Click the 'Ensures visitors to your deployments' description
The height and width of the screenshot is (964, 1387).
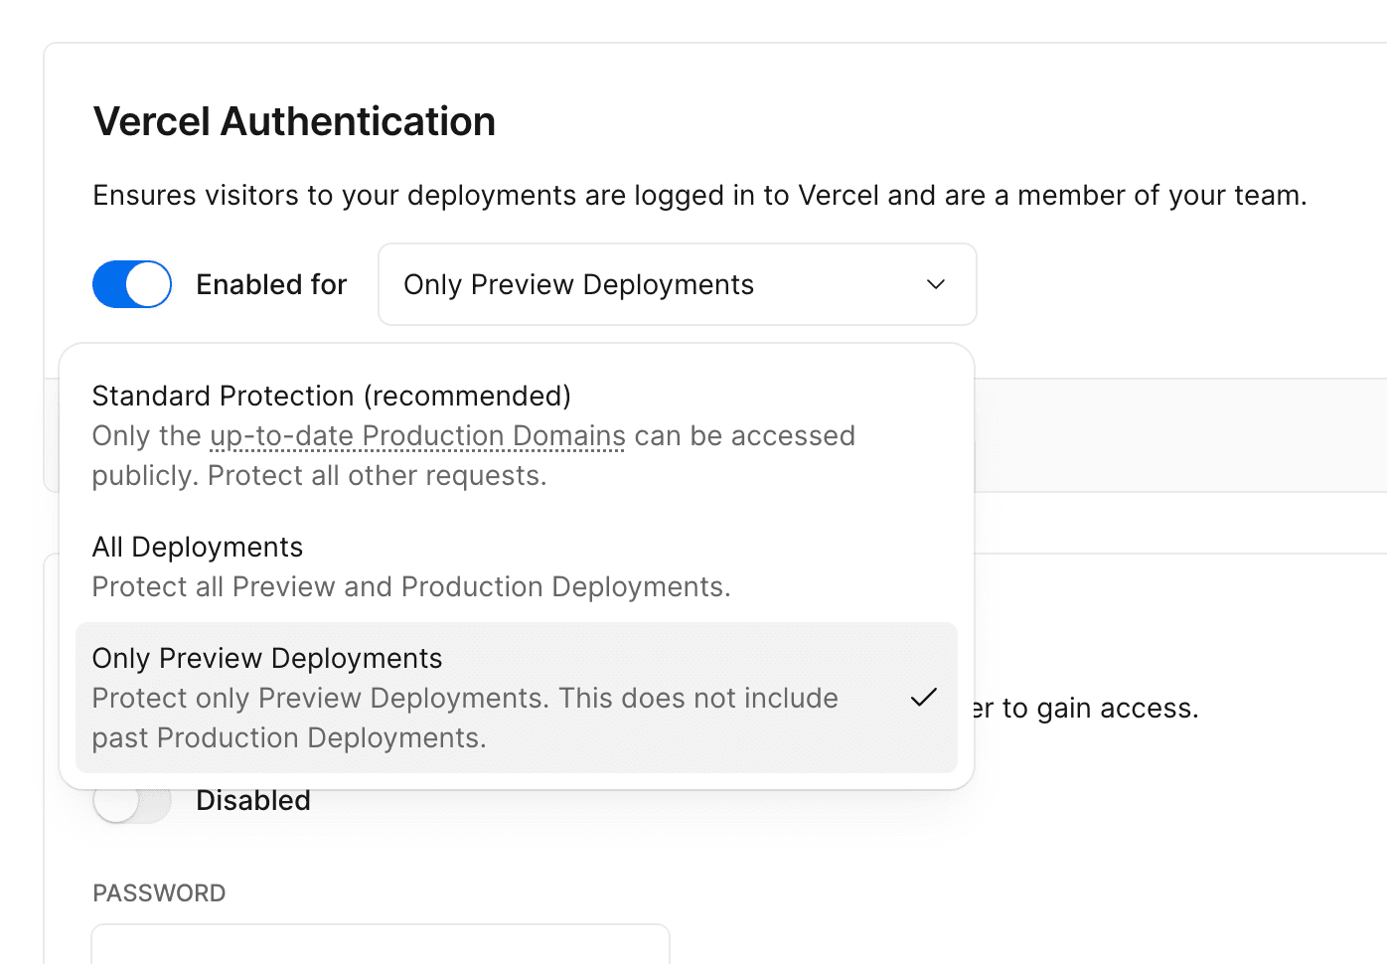699,196
